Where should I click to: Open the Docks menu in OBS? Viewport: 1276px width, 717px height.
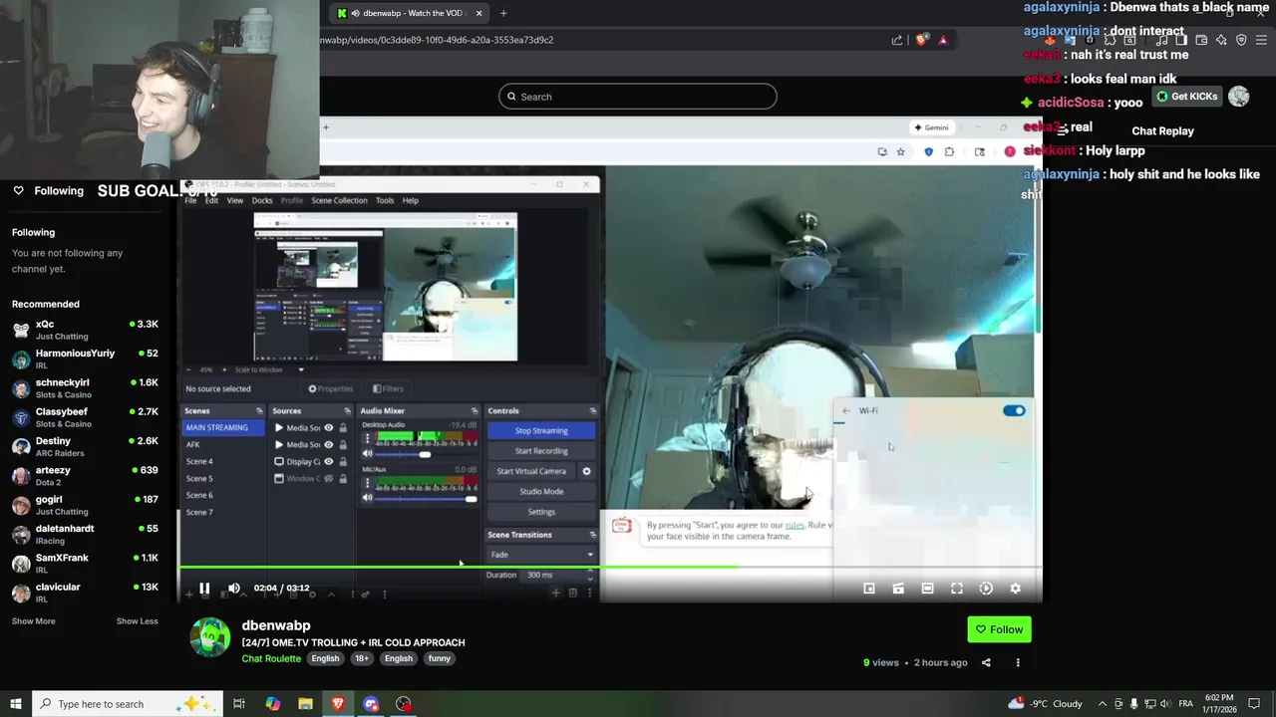pyautogui.click(x=262, y=200)
